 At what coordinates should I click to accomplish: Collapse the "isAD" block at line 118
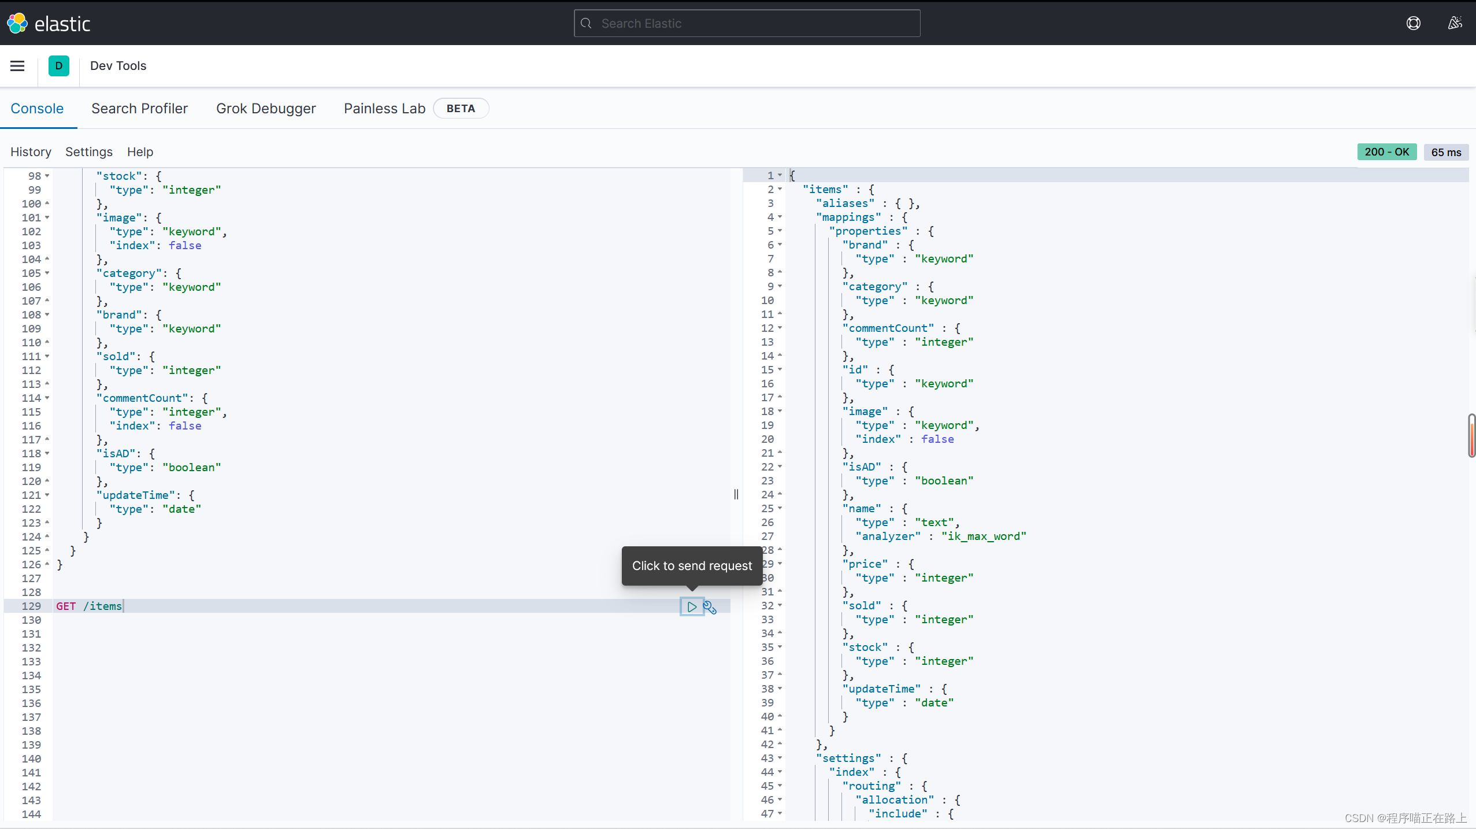pos(47,453)
